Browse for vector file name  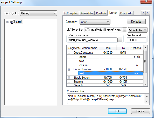(120, 40)
